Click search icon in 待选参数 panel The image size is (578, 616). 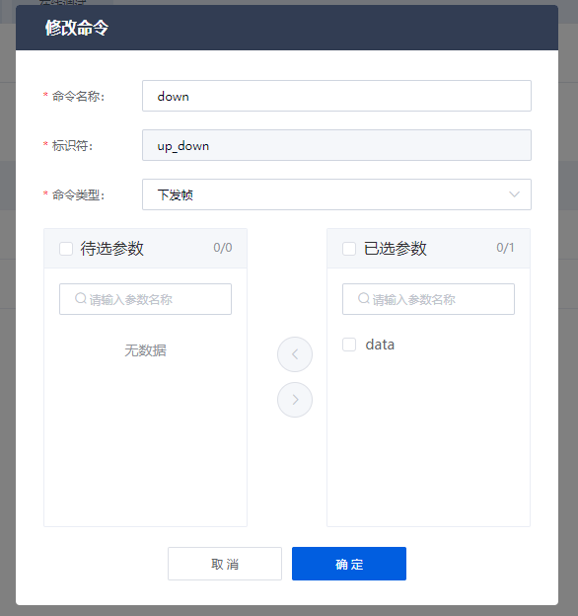(81, 298)
